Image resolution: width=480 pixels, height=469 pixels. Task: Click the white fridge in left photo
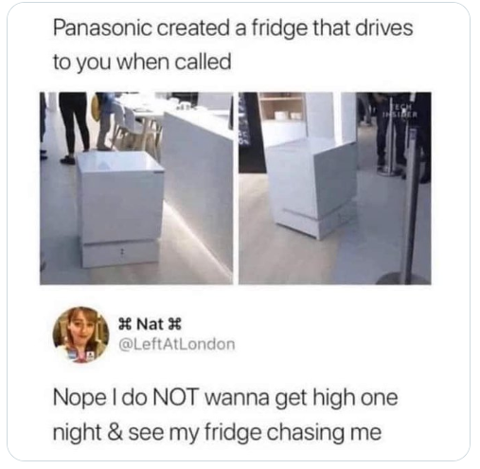tap(121, 208)
